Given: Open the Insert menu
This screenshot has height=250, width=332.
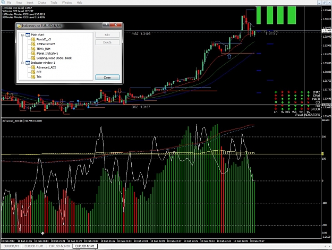Looking at the screenshot, I should [30, 3].
